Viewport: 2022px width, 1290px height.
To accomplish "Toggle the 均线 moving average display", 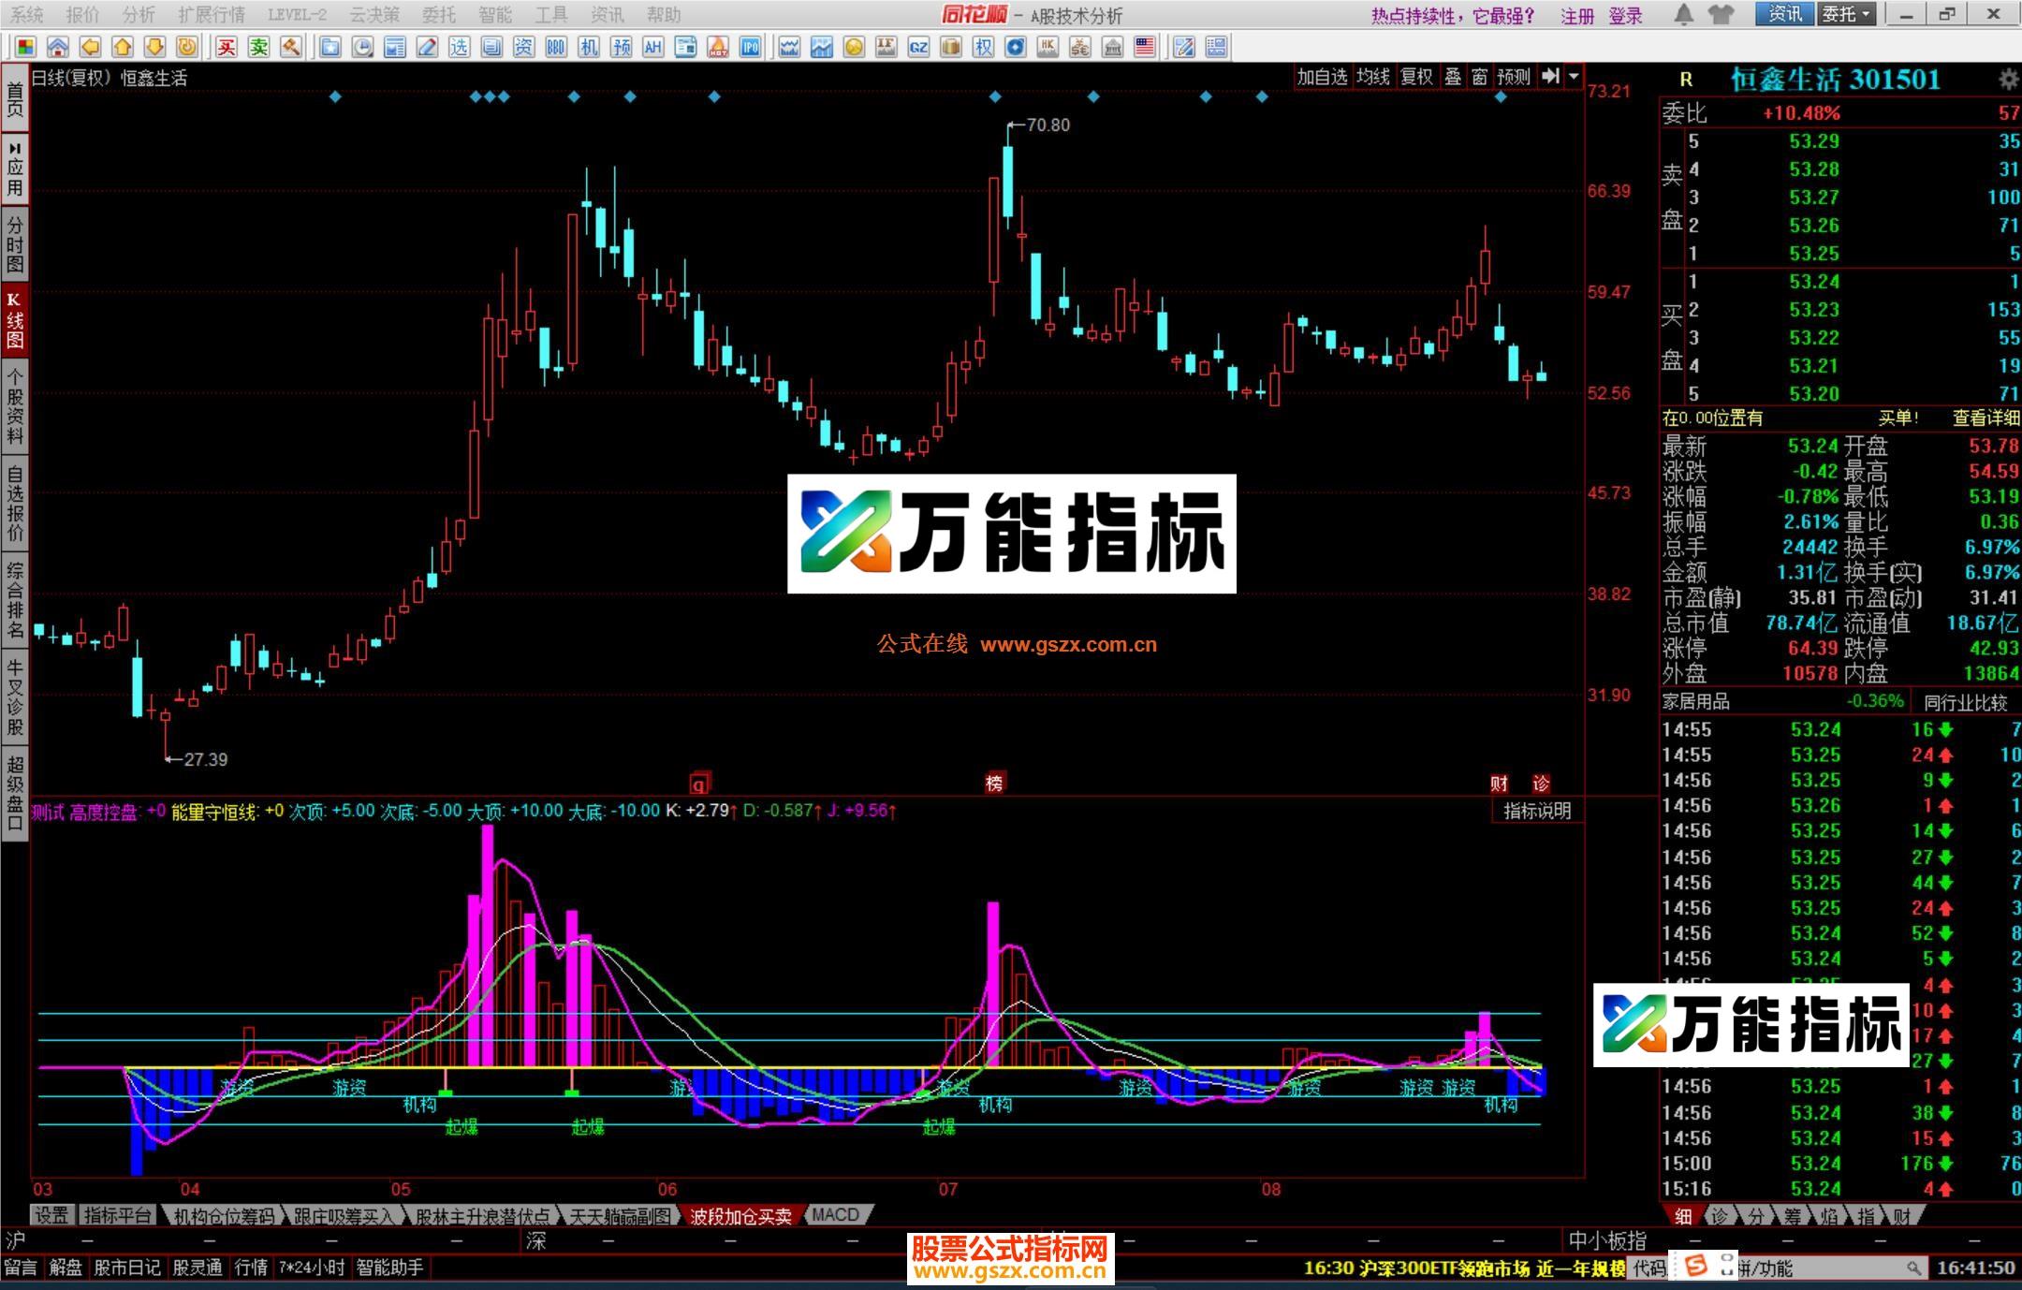I will [x=1371, y=77].
